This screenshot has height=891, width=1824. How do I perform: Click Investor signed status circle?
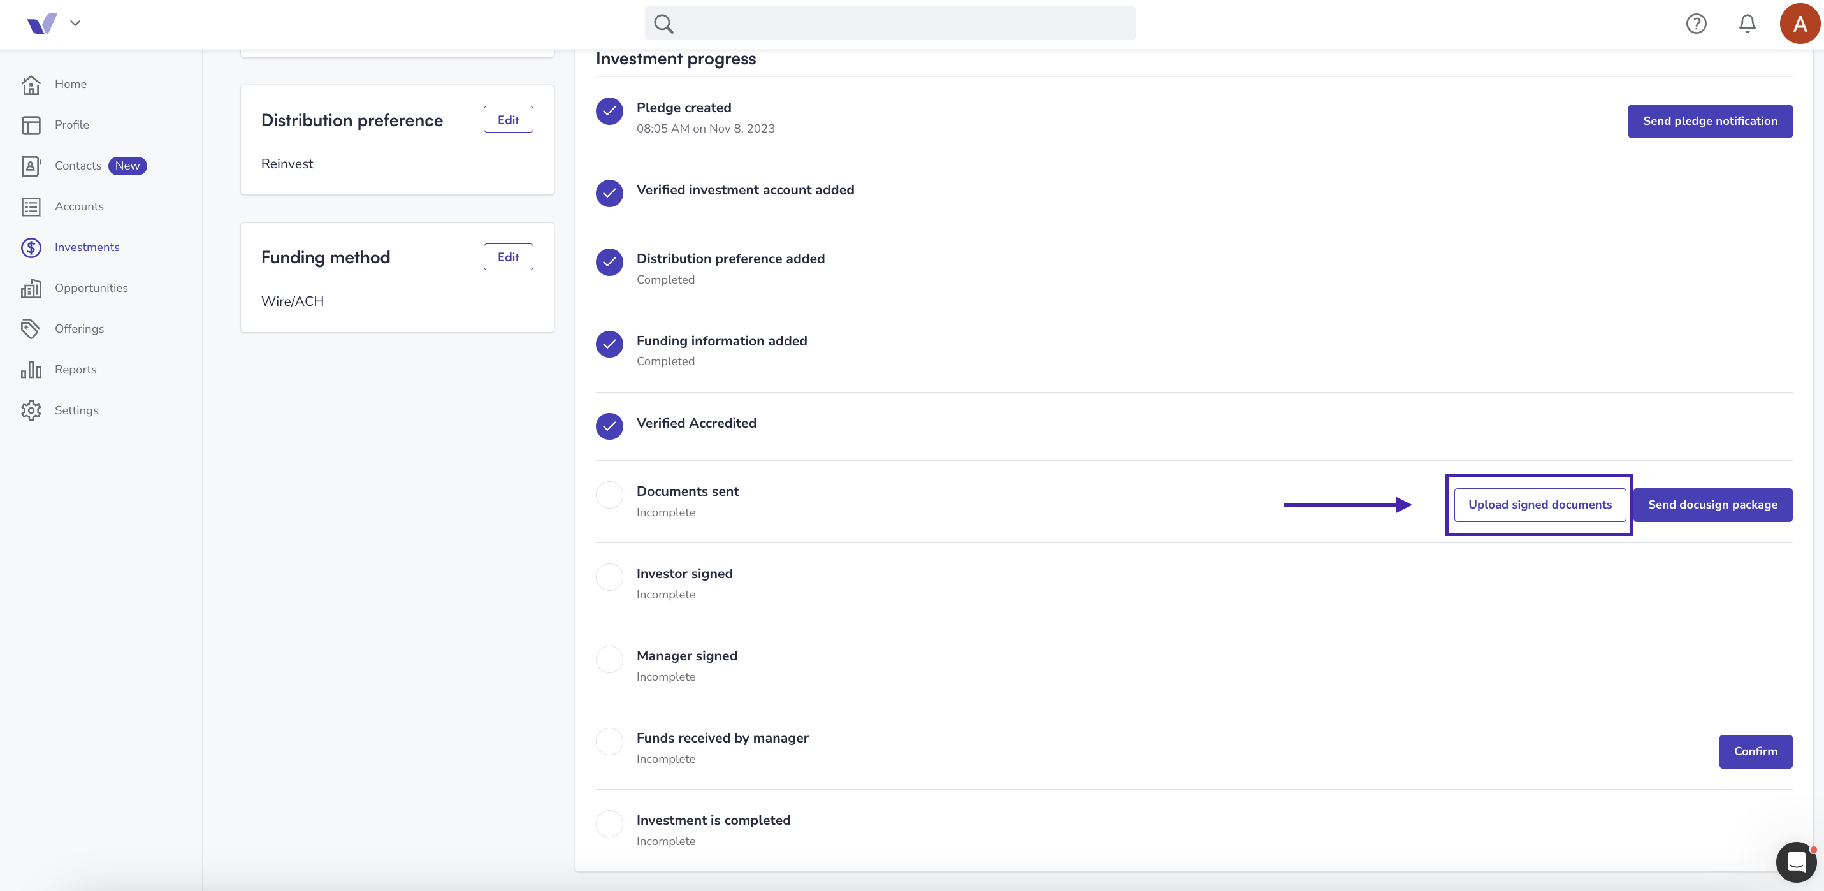click(x=609, y=577)
